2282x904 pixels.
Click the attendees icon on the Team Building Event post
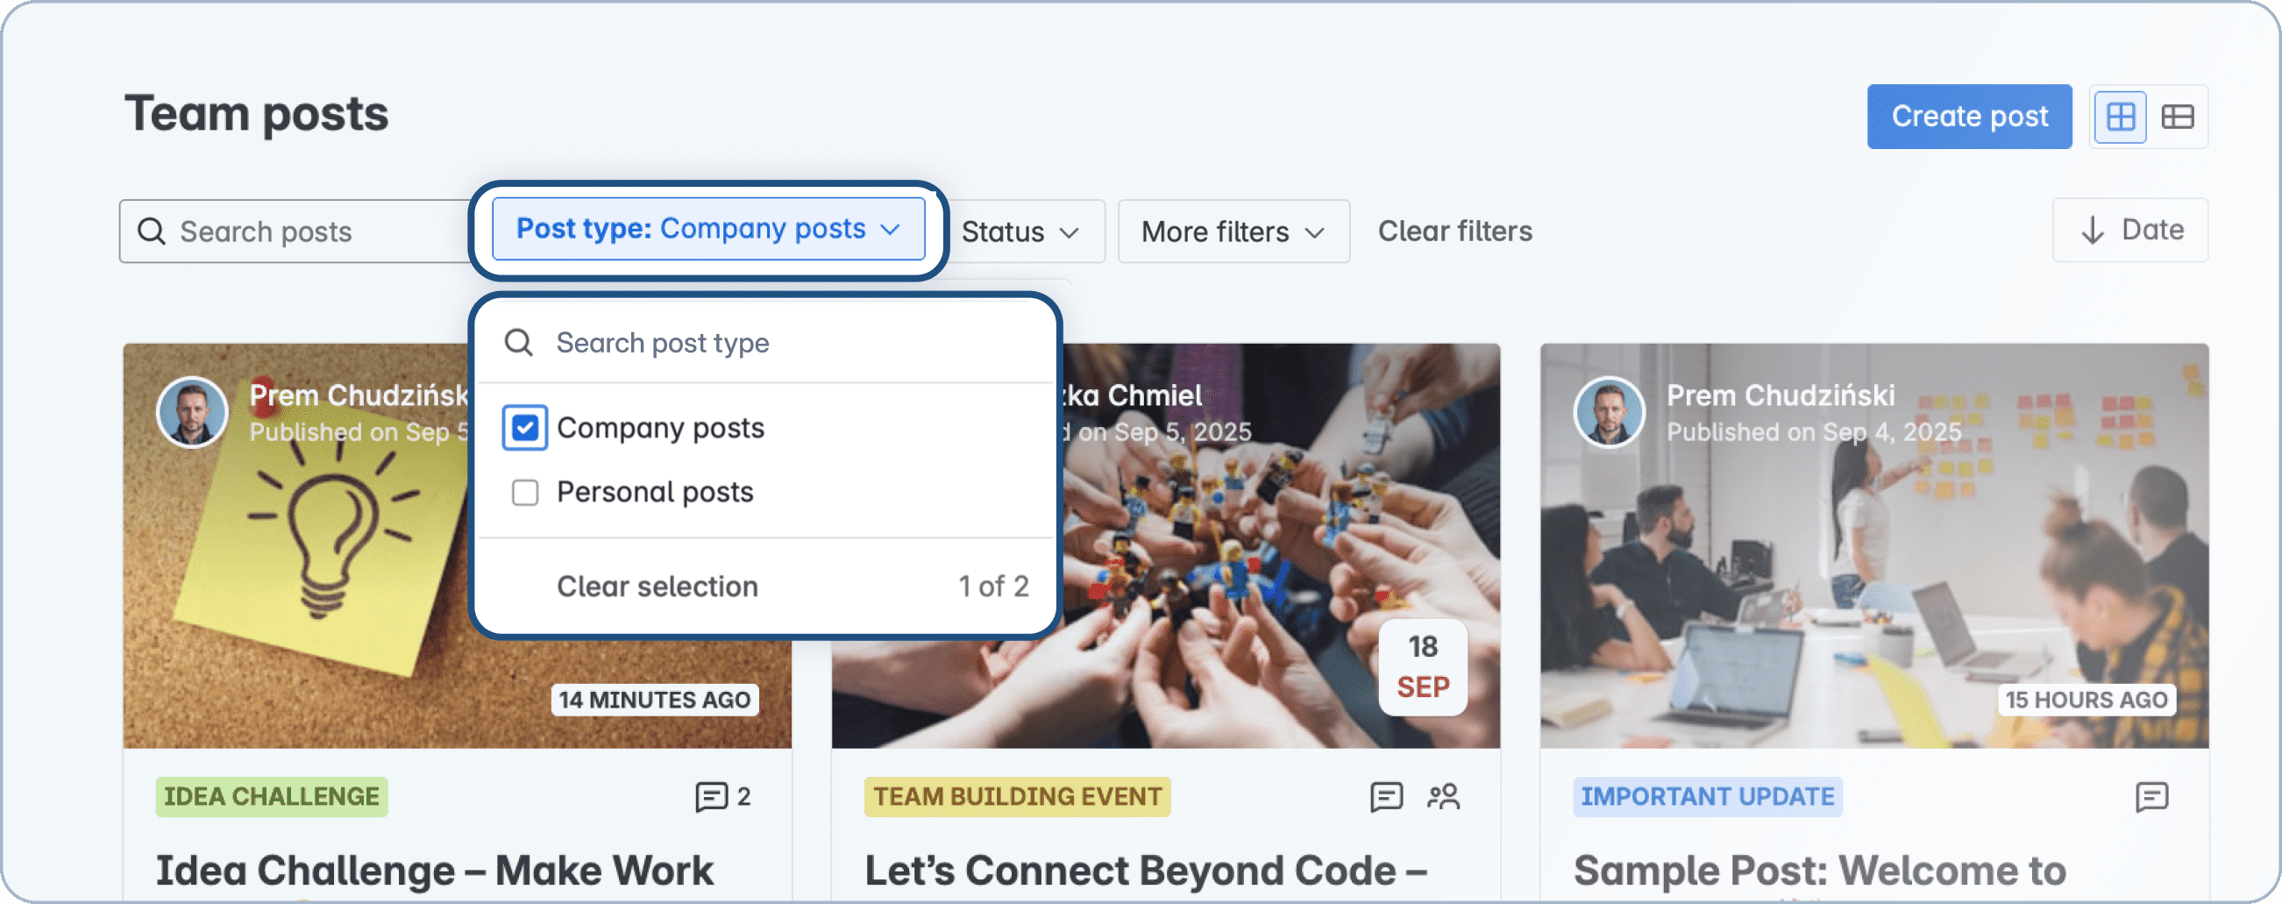click(1442, 797)
